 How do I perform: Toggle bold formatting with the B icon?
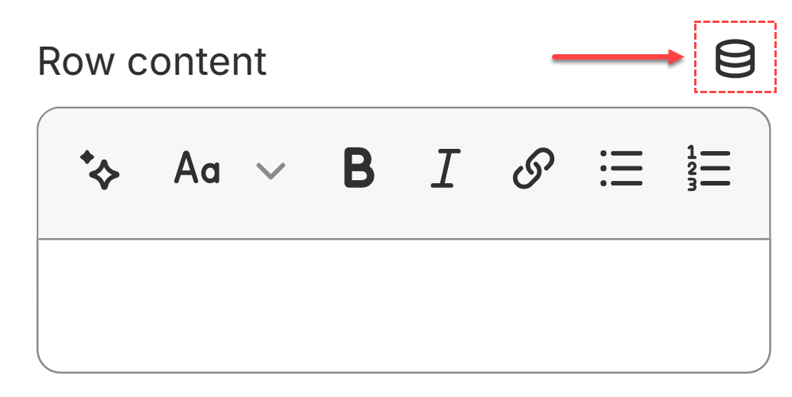point(359,168)
